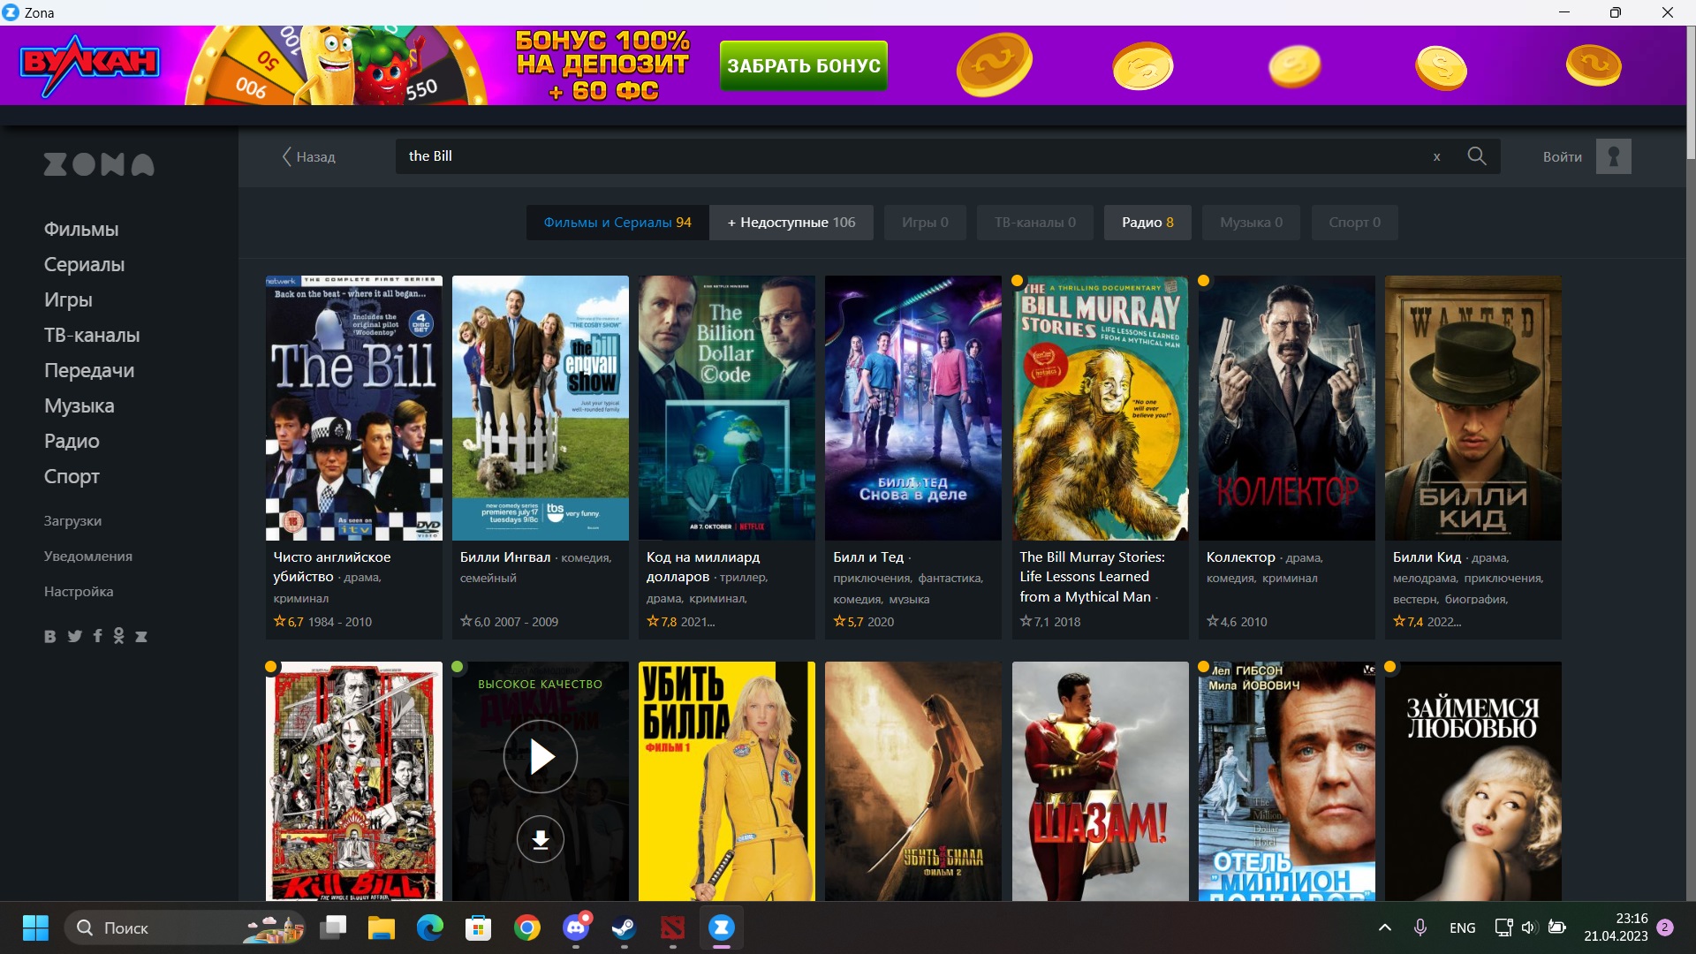
Task: Open Загрузки in the sidebar
Action: (x=72, y=520)
